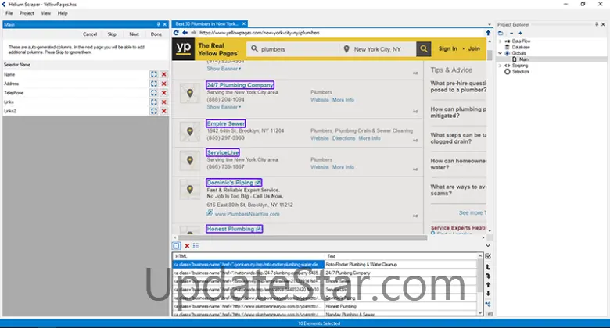This screenshot has width=610, height=328.
Task: Click the minus icon in Project Explorer toolbar
Action: [x=511, y=34]
